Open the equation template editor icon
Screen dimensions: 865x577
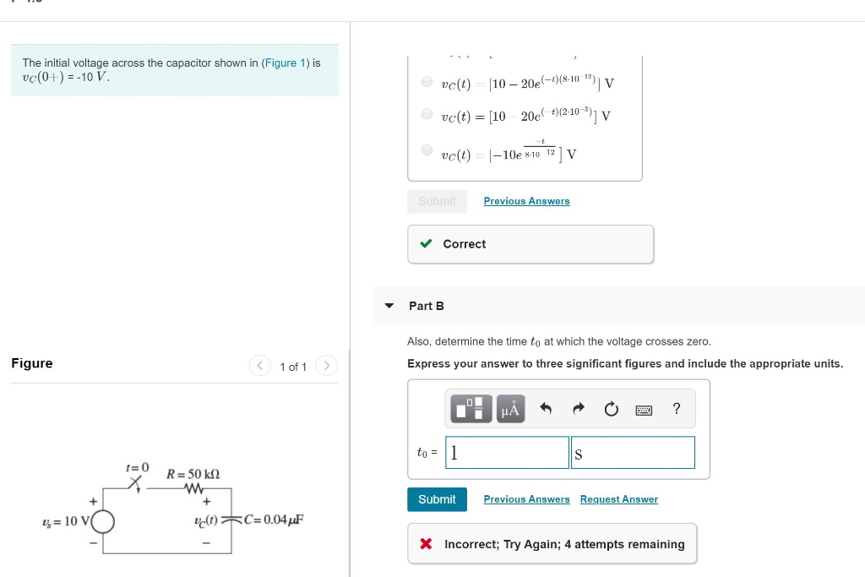tap(471, 409)
